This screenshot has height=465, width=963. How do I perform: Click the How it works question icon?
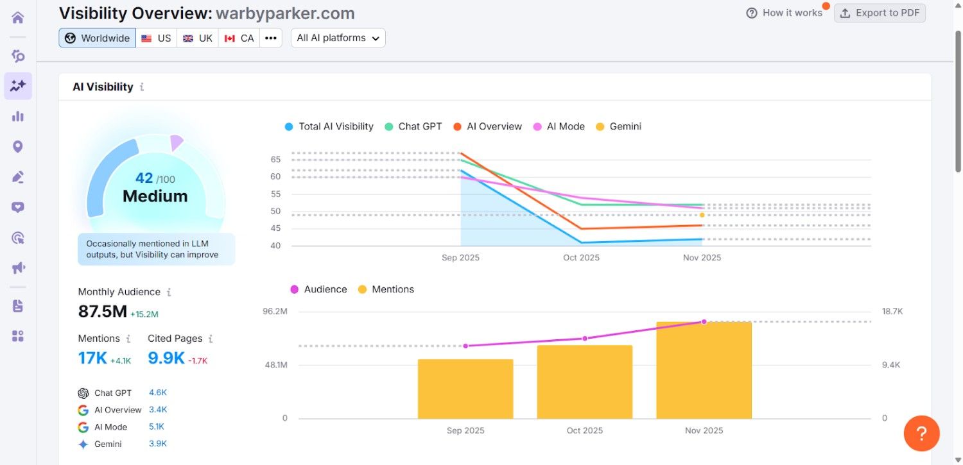752,13
